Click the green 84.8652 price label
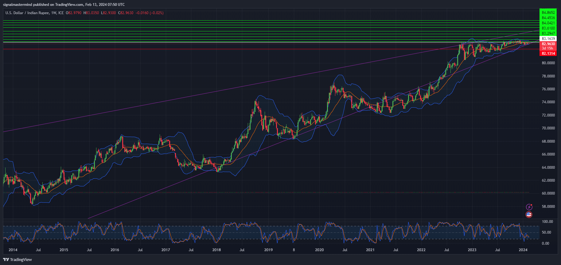This screenshot has width=561, height=265. 548,13
